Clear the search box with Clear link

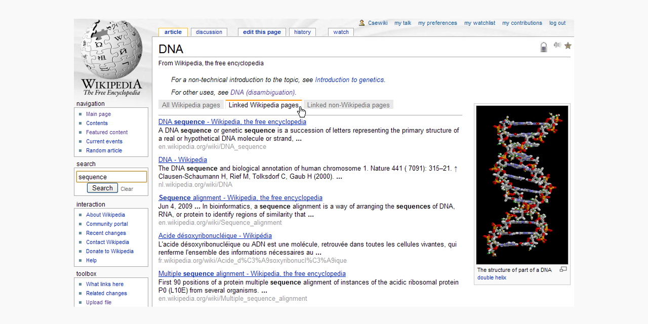127,189
